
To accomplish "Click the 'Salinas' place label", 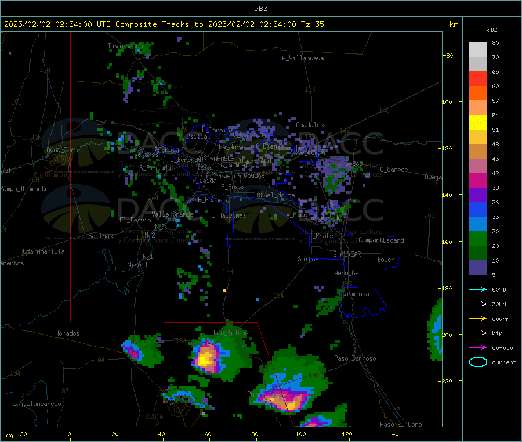I will pyautogui.click(x=100, y=236).
